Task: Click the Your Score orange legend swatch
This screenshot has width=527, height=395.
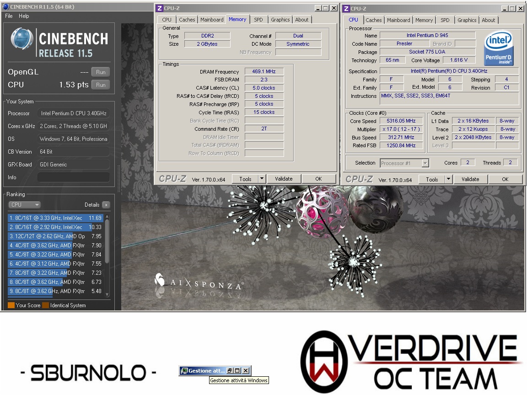Action: click(x=11, y=305)
